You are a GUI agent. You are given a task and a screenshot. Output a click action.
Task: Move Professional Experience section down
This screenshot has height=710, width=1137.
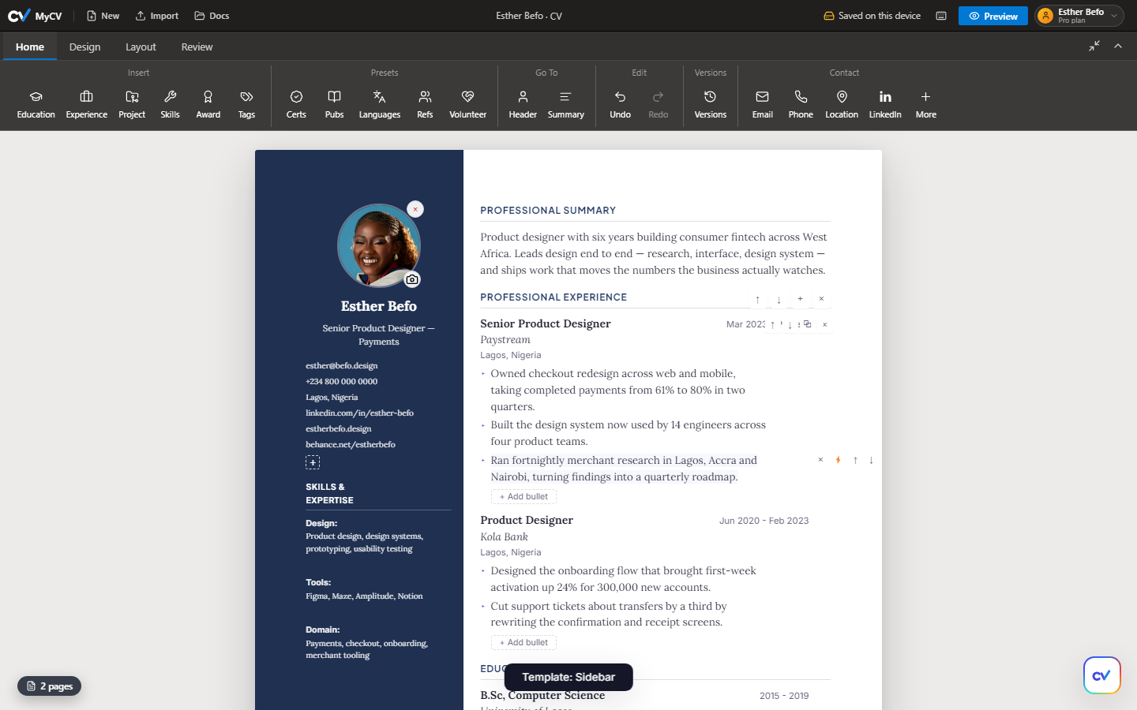click(779, 299)
